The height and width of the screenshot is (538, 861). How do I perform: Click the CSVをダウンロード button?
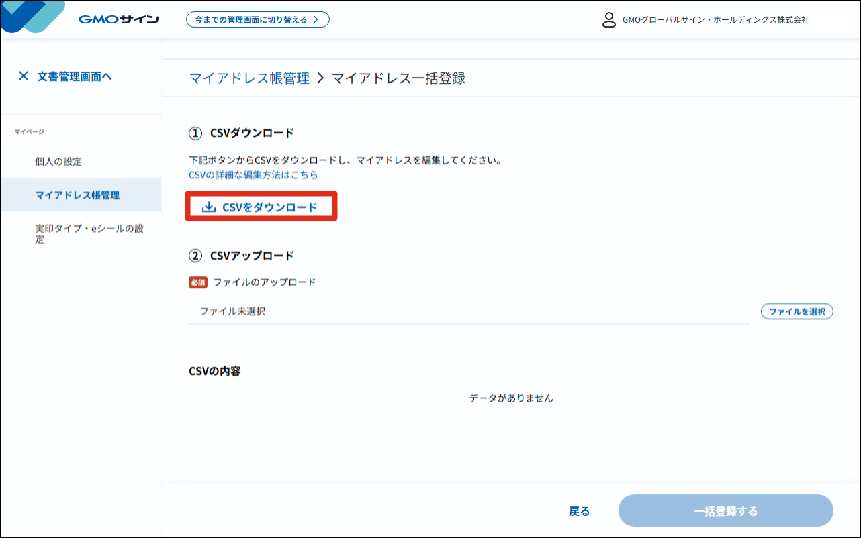261,207
